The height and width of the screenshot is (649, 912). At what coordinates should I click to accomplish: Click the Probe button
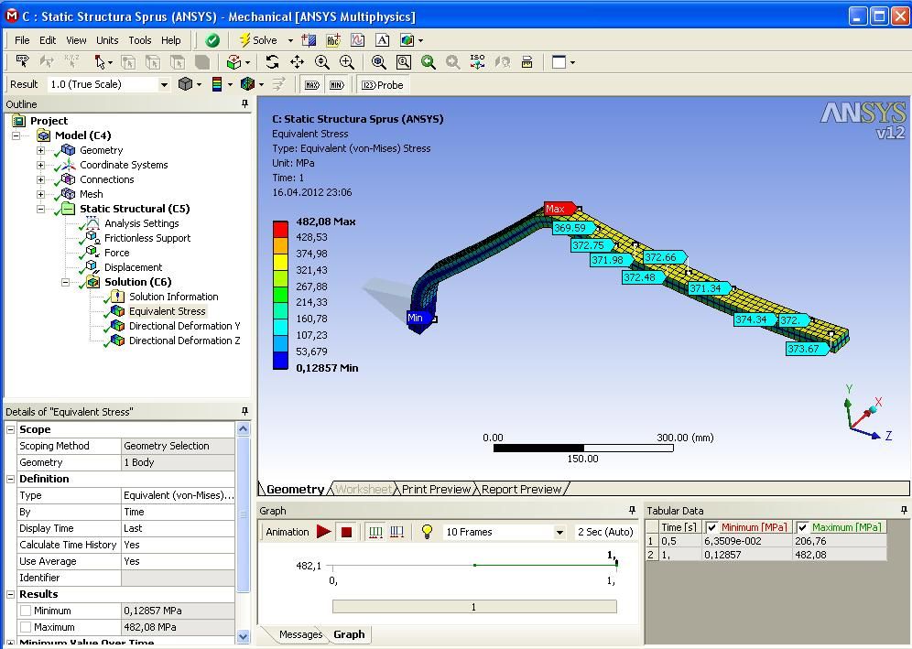[382, 85]
